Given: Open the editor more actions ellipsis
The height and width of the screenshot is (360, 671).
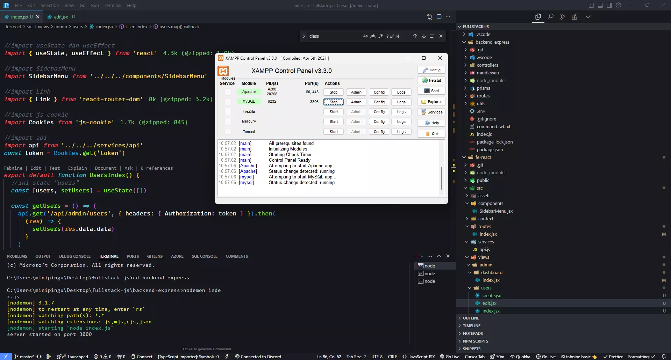Looking at the screenshot, I should 448,17.
